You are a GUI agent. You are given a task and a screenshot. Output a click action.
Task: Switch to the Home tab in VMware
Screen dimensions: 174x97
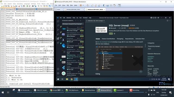(x=59, y=10)
